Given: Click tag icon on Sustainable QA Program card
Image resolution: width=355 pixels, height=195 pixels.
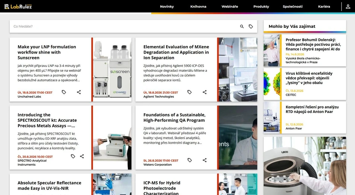Looking at the screenshot, I should (x=190, y=160).
